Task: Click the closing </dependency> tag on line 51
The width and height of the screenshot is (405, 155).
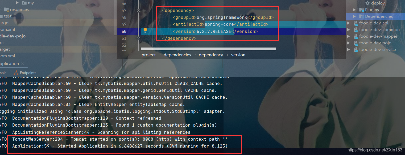Action: click(179, 38)
